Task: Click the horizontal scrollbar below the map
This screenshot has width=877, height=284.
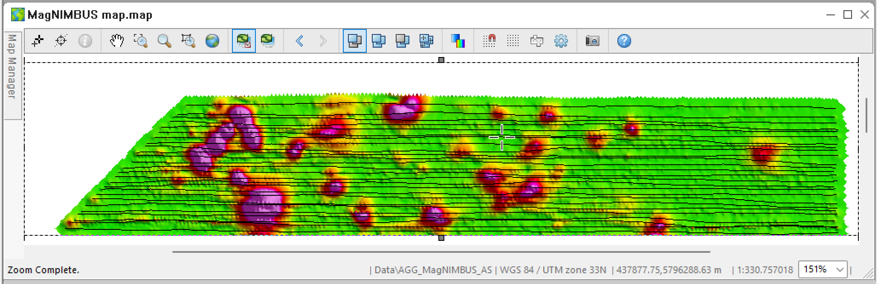Action: (x=441, y=252)
